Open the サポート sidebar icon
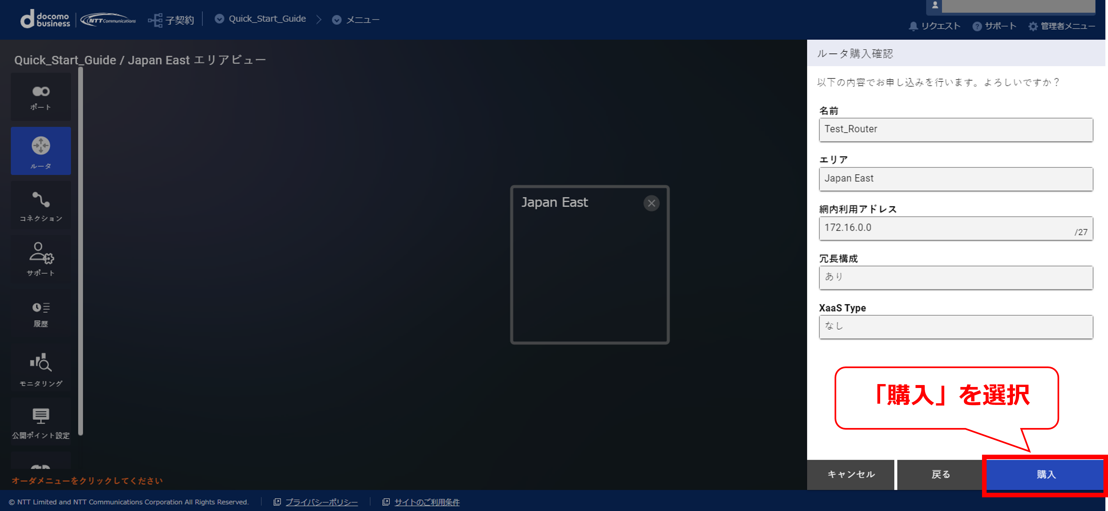 (x=41, y=259)
